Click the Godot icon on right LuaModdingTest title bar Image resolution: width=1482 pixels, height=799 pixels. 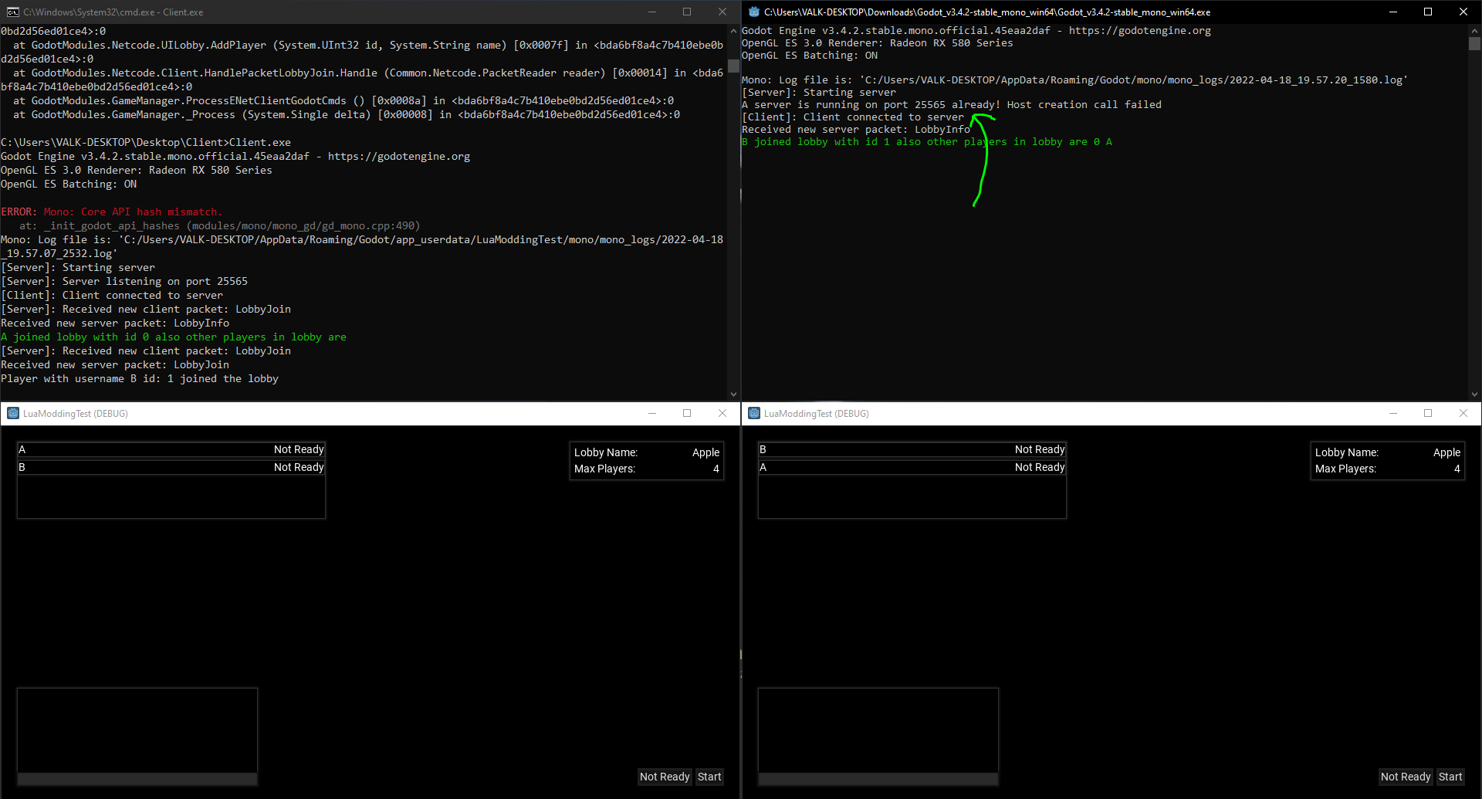[x=753, y=413]
